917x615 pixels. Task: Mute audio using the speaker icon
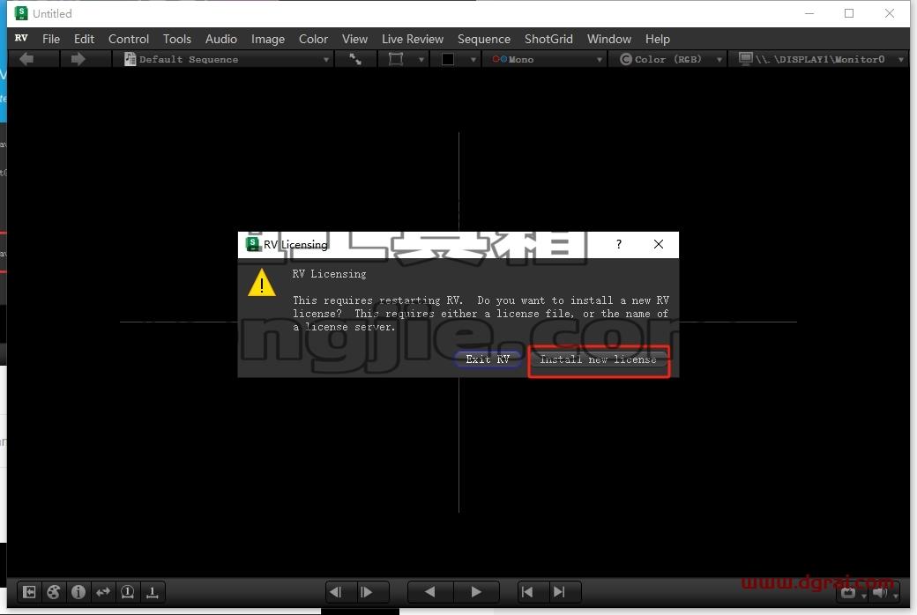881,593
